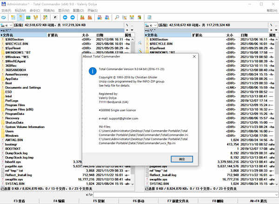The width and height of the screenshot is (279, 204).
Task: Click Alt+F4 退出 function button
Action: click(259, 201)
